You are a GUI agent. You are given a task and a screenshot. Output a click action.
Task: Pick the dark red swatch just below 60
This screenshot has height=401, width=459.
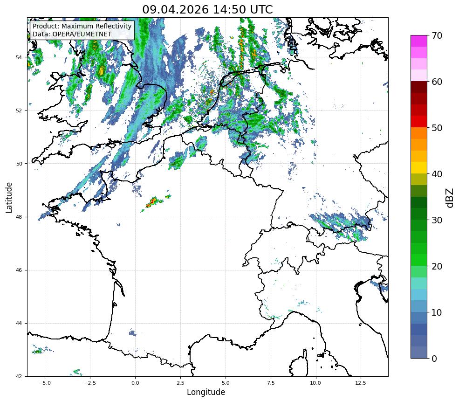(x=419, y=87)
